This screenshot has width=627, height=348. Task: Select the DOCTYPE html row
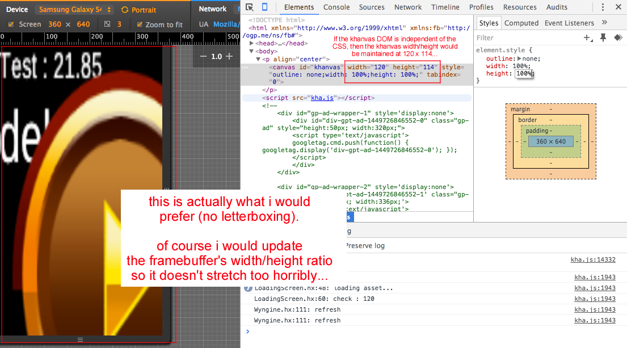coord(277,20)
